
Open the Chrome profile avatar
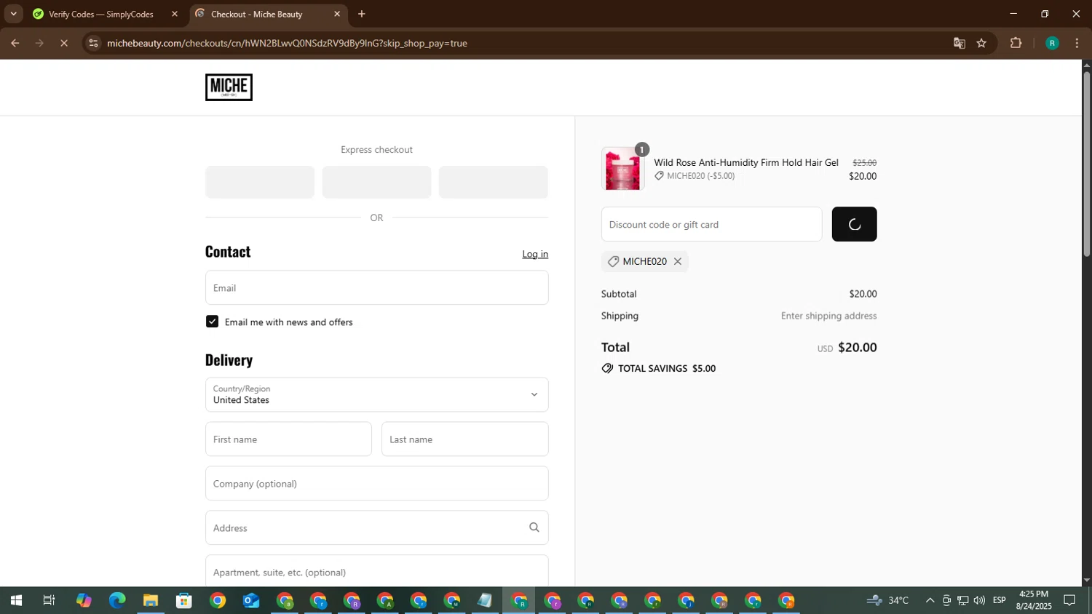[x=1052, y=43]
